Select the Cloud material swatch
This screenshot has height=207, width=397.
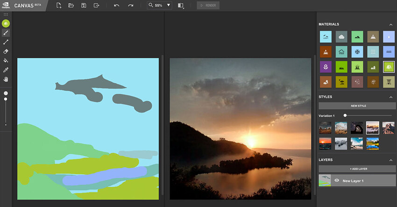(341, 37)
